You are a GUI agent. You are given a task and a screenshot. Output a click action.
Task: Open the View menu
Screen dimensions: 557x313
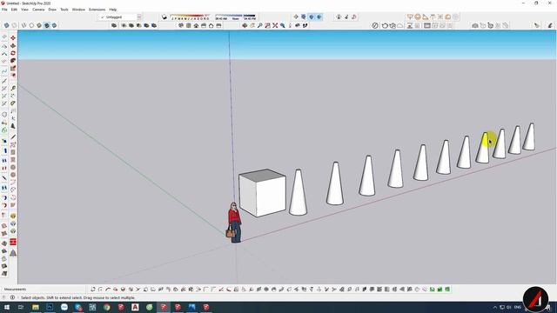pos(24,10)
